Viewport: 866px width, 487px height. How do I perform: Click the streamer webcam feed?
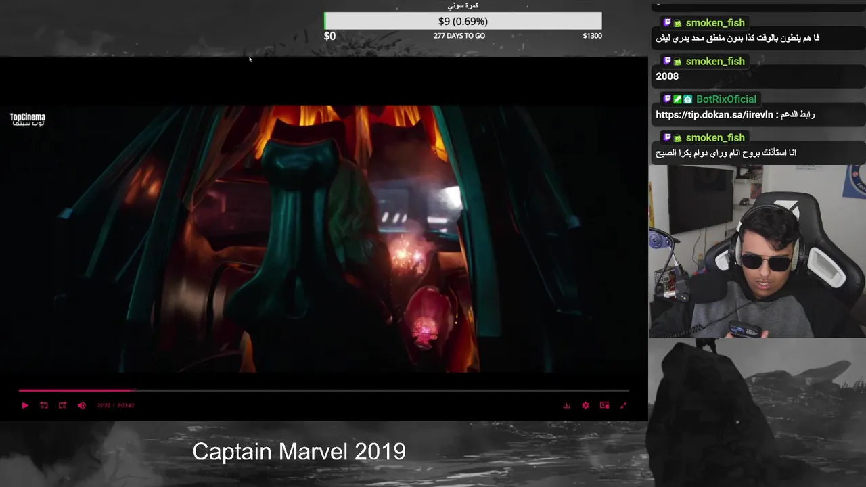(x=757, y=251)
